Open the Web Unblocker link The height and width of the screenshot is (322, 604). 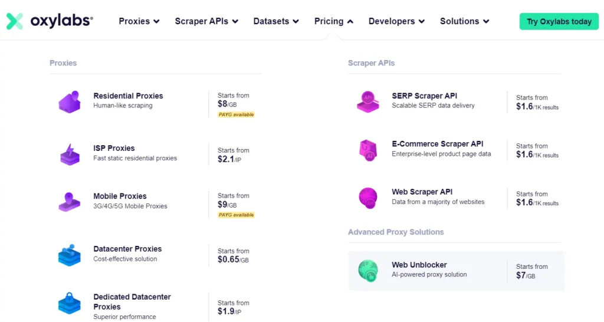[419, 265]
